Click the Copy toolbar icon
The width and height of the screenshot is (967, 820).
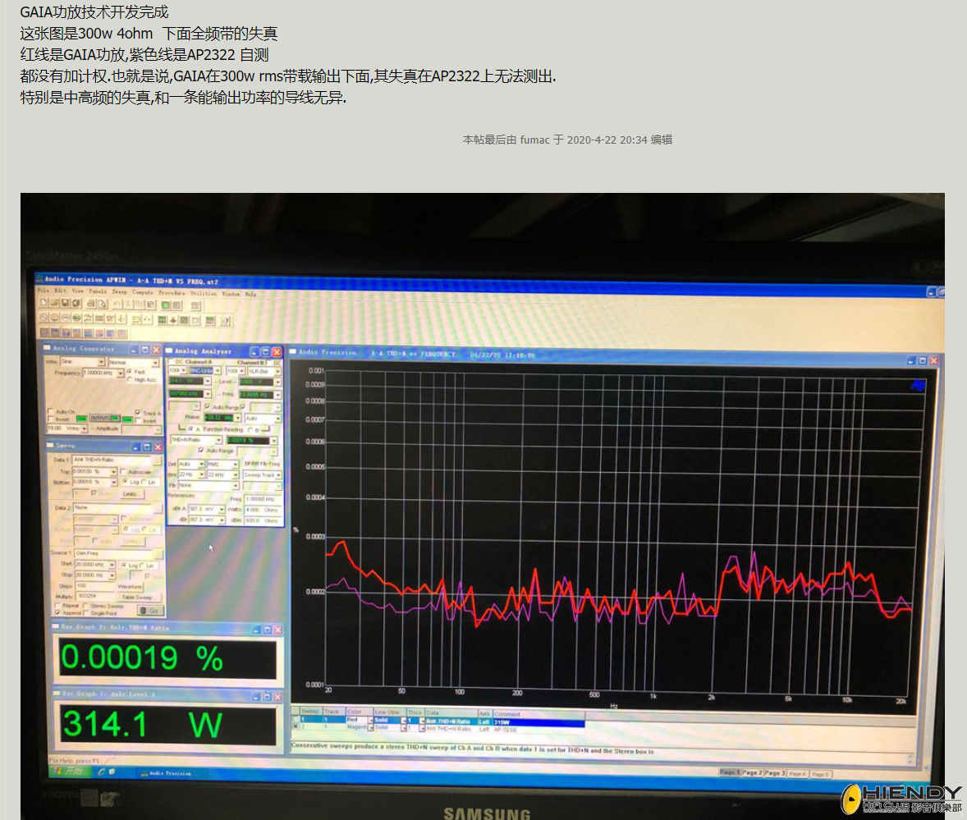pos(140,305)
